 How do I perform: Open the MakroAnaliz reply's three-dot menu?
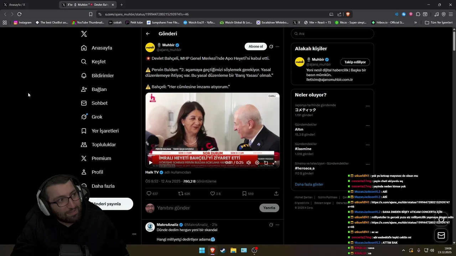tap(278, 225)
